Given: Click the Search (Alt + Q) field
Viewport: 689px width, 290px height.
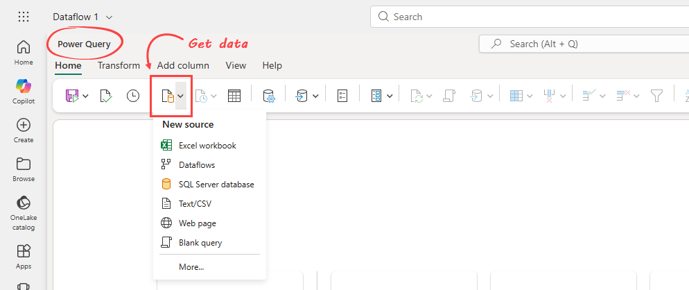Looking at the screenshot, I should (584, 44).
